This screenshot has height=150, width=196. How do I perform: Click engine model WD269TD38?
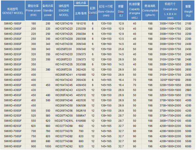pos(64,69)
